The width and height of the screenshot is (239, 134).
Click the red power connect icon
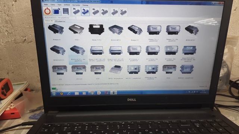click(x=47, y=11)
